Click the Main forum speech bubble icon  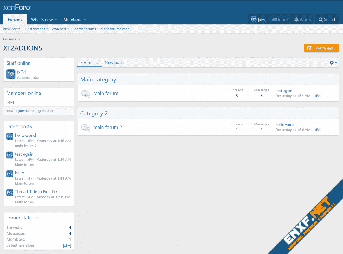[85, 94]
